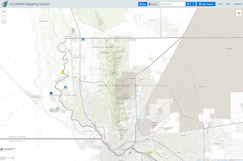243x161 pixels.
Task: Select the blue 0.19 station marker
Action: click(x=66, y=87)
